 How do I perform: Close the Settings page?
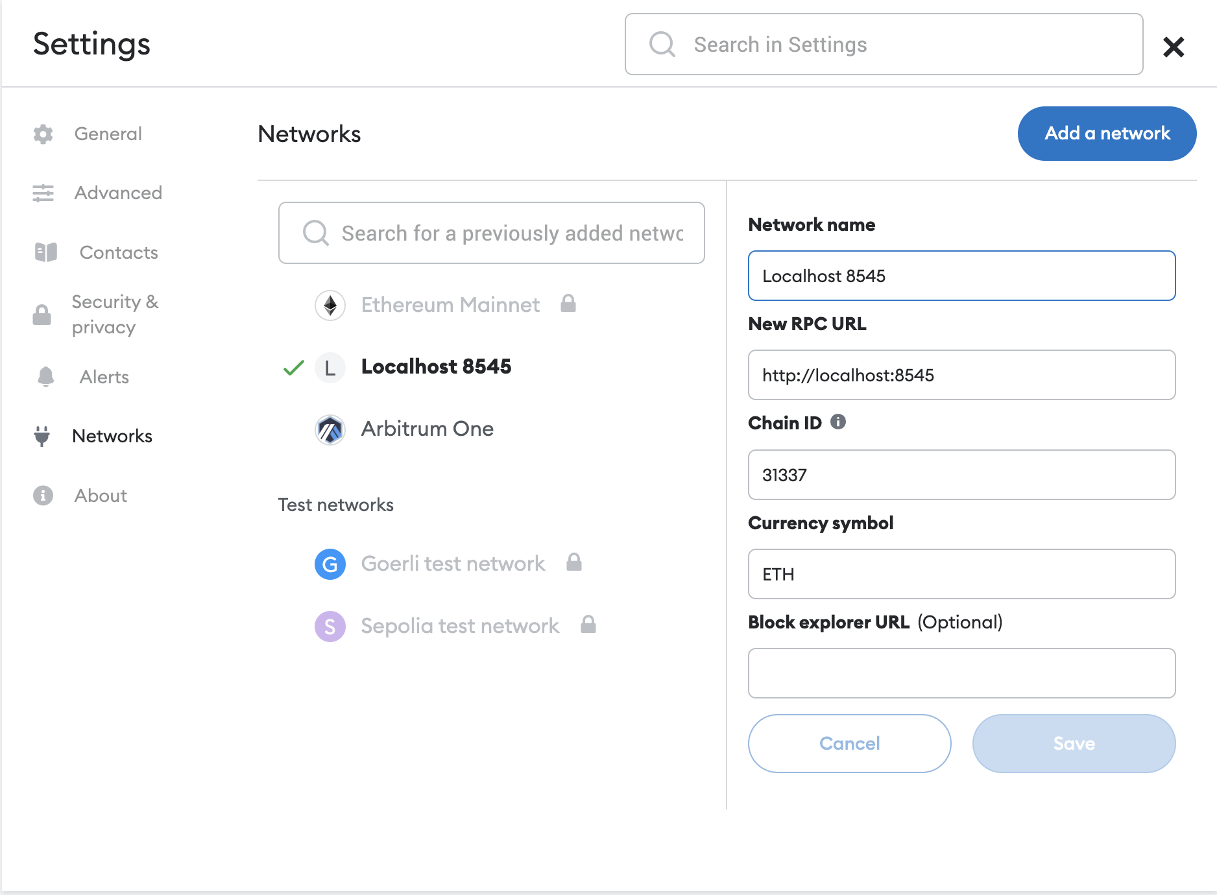(1174, 47)
